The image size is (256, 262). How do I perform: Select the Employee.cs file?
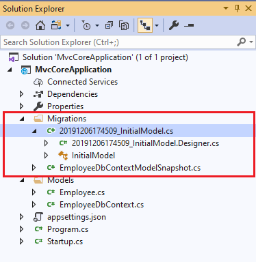[x=82, y=192]
